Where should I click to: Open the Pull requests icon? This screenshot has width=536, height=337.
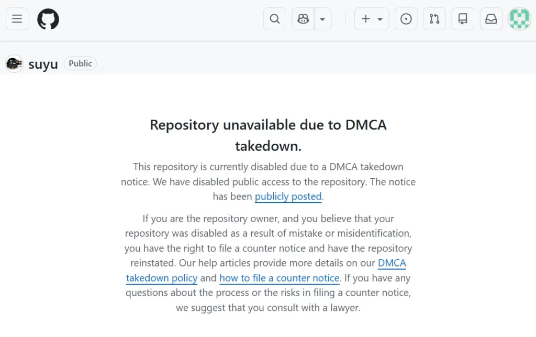click(x=434, y=19)
